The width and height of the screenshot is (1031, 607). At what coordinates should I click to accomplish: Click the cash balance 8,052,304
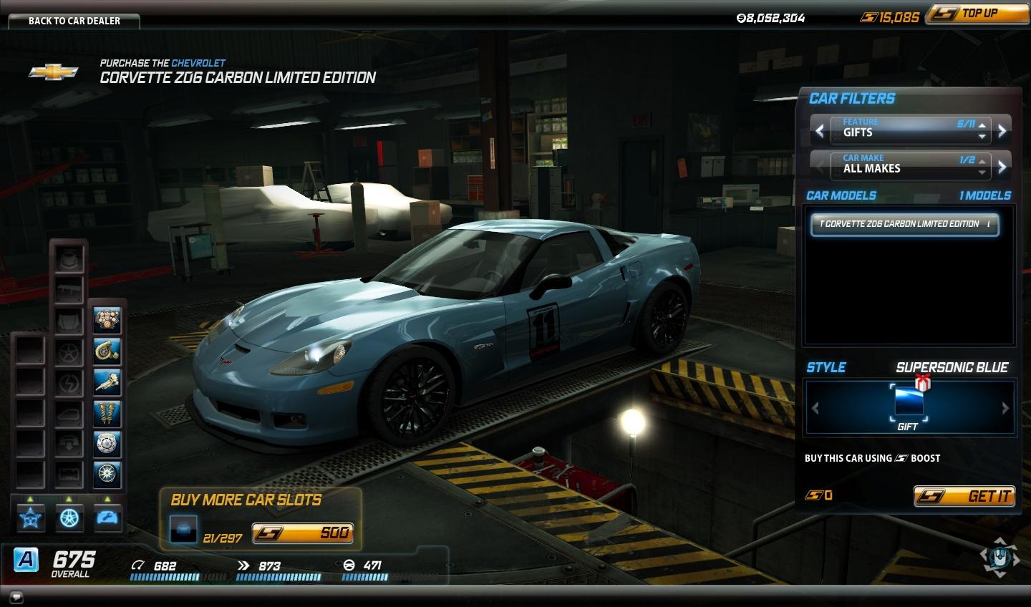770,18
